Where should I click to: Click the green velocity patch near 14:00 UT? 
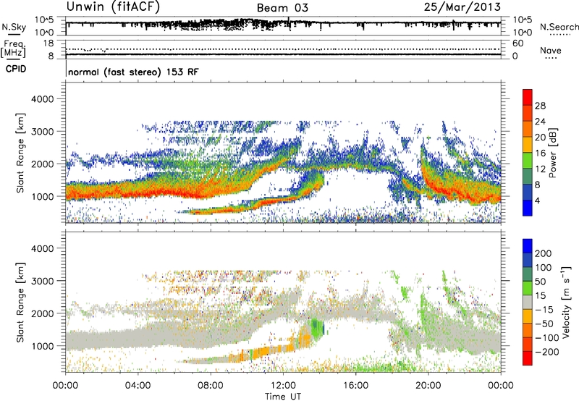point(316,328)
